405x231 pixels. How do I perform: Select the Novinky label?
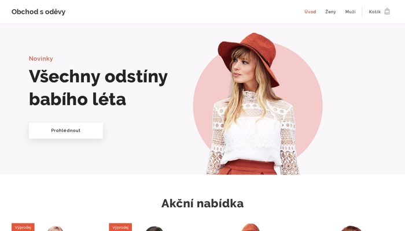point(41,58)
